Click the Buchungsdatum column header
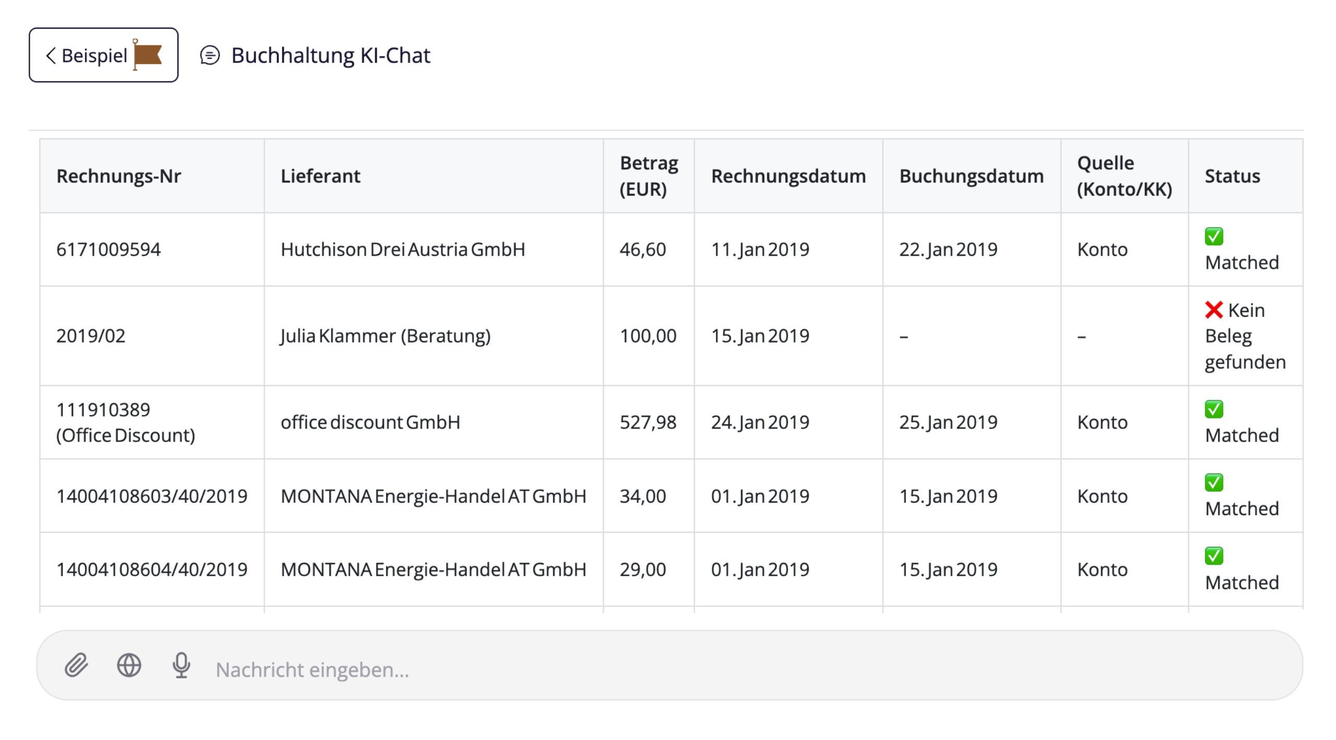The height and width of the screenshot is (740, 1336). (x=971, y=176)
